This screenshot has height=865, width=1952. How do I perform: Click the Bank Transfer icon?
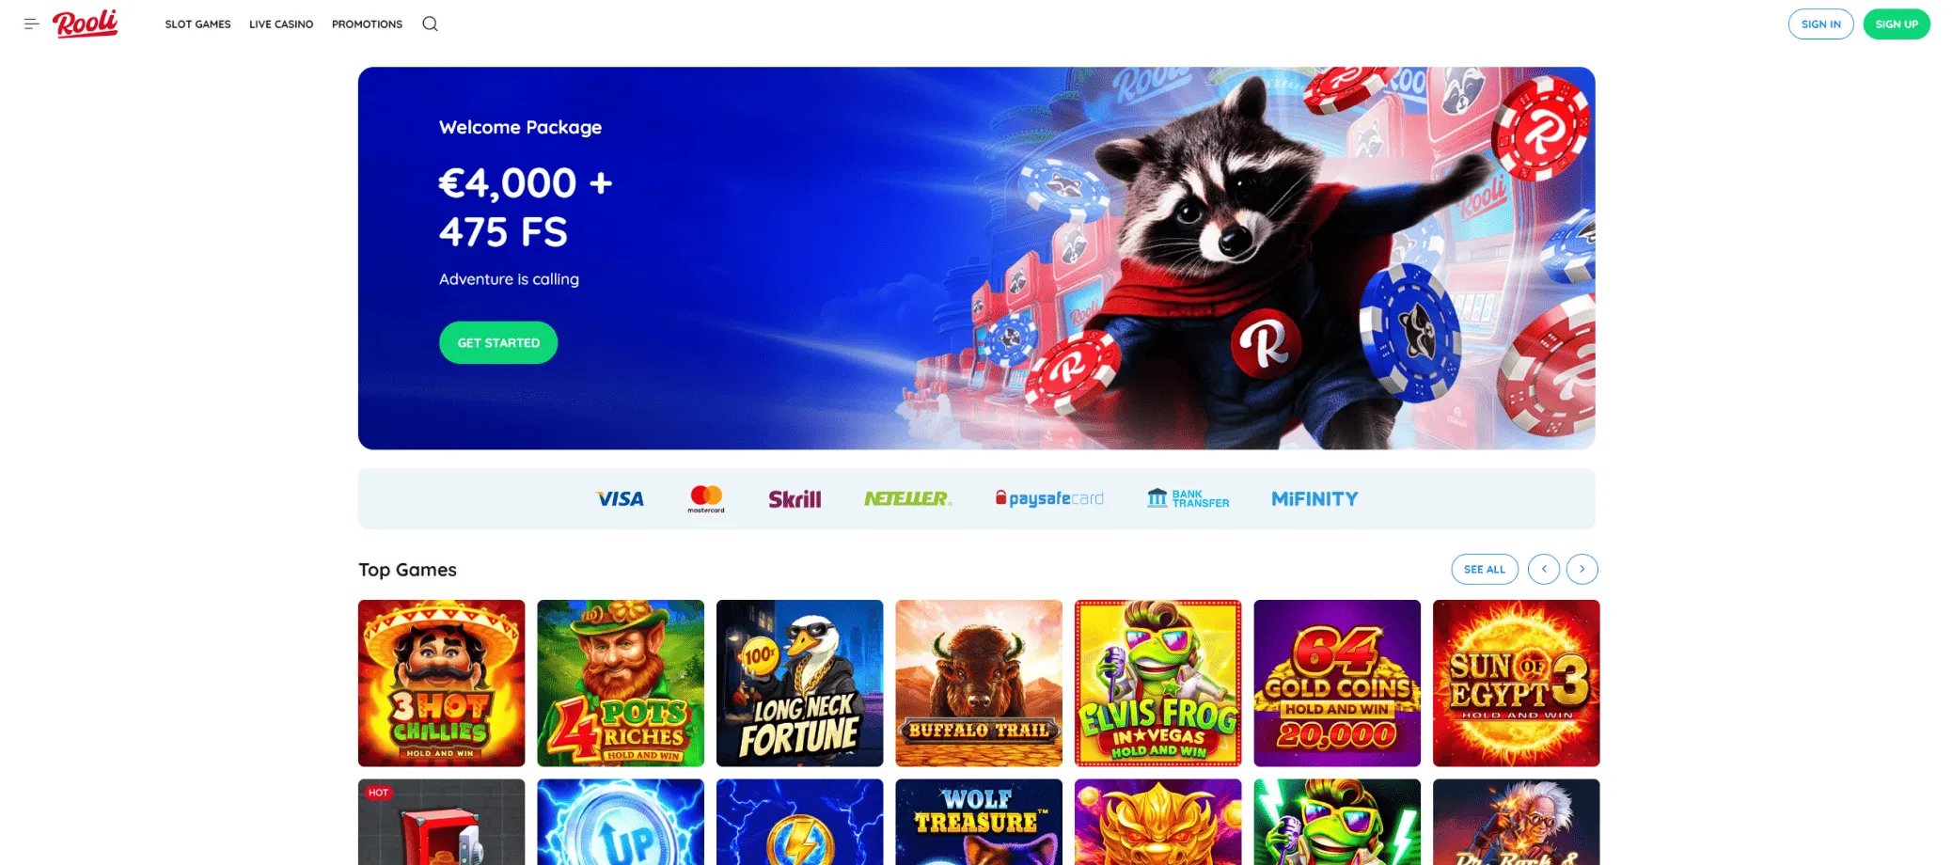point(1188,498)
